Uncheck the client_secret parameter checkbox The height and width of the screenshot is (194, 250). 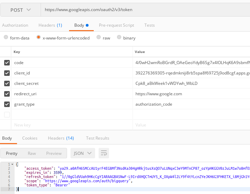[7, 83]
